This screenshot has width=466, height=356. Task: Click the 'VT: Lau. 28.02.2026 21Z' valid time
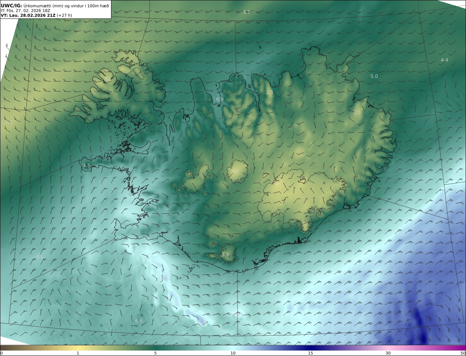click(28, 16)
